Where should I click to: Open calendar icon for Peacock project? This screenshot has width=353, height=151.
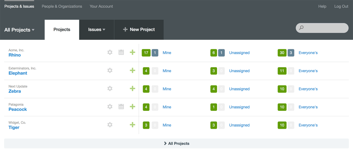pyautogui.click(x=121, y=107)
